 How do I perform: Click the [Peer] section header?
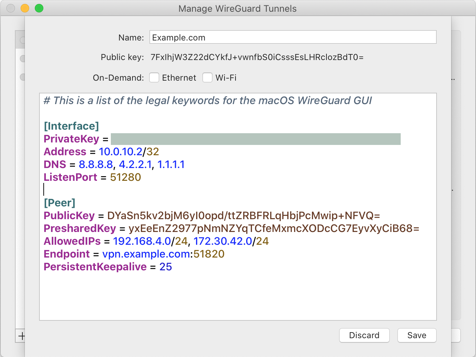point(59,203)
